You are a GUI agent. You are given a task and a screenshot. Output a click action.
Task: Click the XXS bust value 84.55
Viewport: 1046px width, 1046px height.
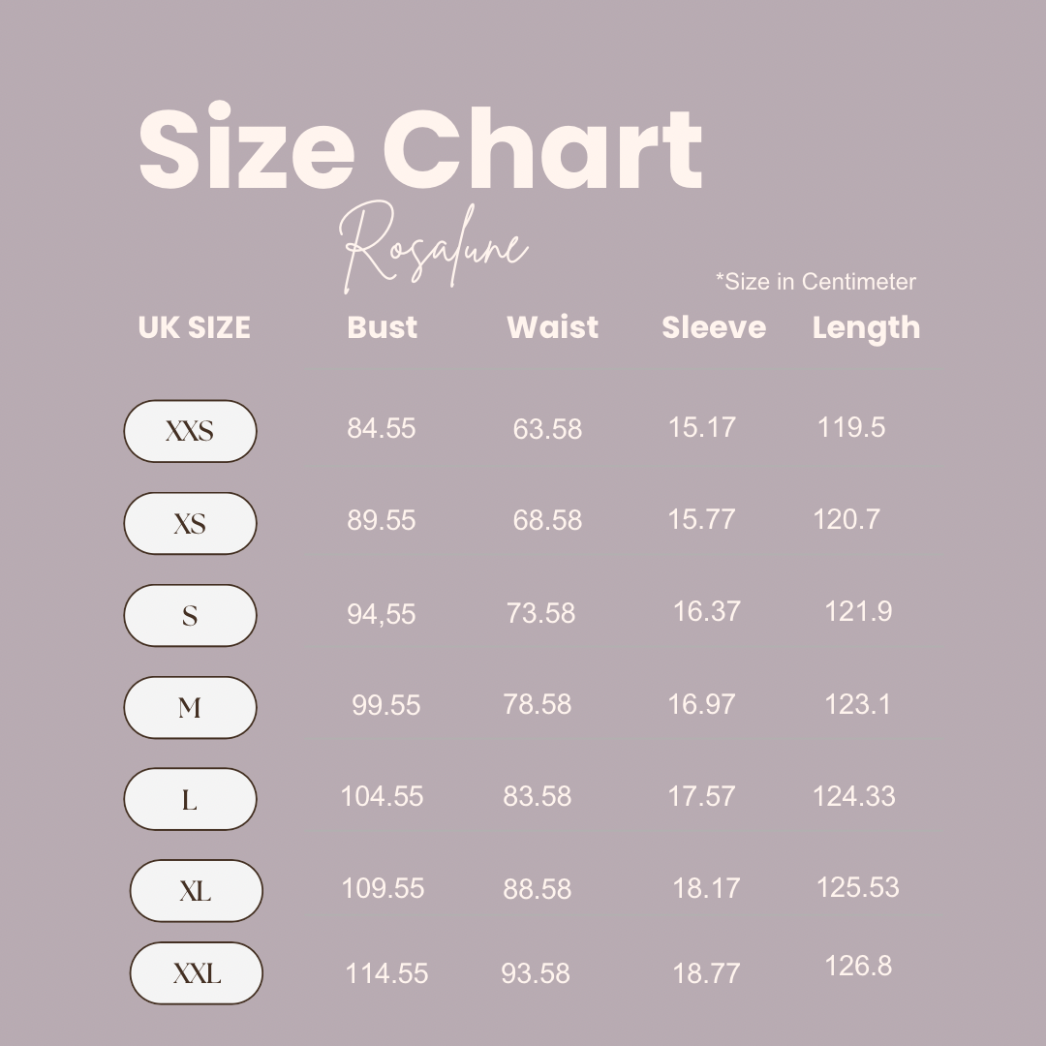[x=382, y=428]
